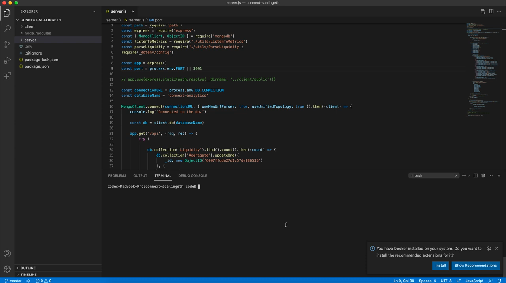Click the terminal prompt input line

(x=154, y=187)
